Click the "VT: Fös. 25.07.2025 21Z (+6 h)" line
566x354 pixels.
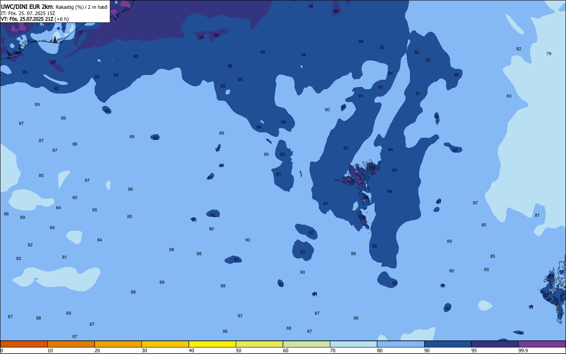tap(34, 19)
